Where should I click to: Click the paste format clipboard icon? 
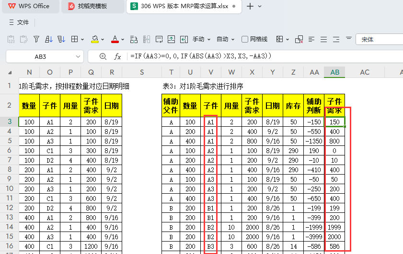pos(23,39)
